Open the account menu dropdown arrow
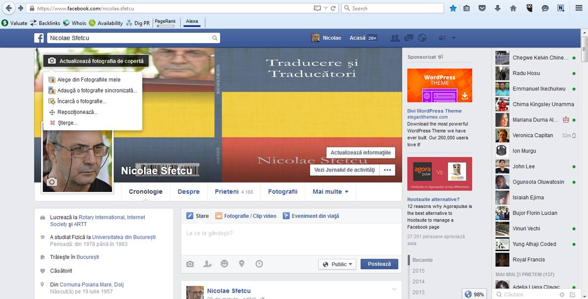 tap(454, 38)
